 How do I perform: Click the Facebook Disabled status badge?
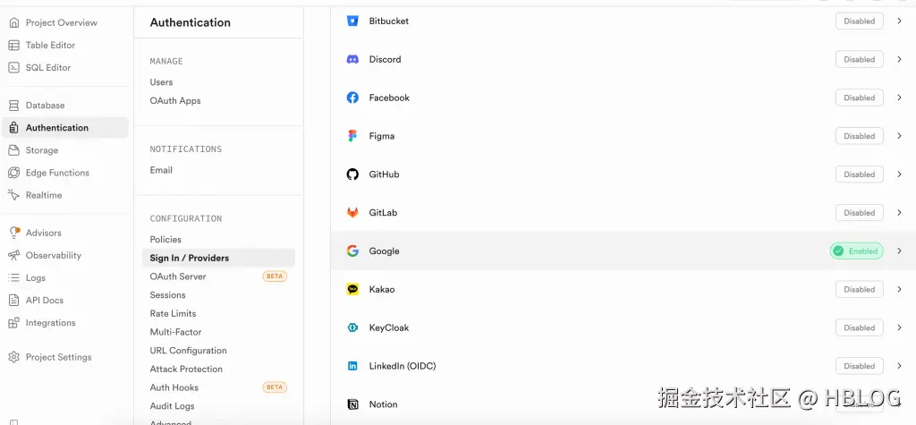coord(859,98)
